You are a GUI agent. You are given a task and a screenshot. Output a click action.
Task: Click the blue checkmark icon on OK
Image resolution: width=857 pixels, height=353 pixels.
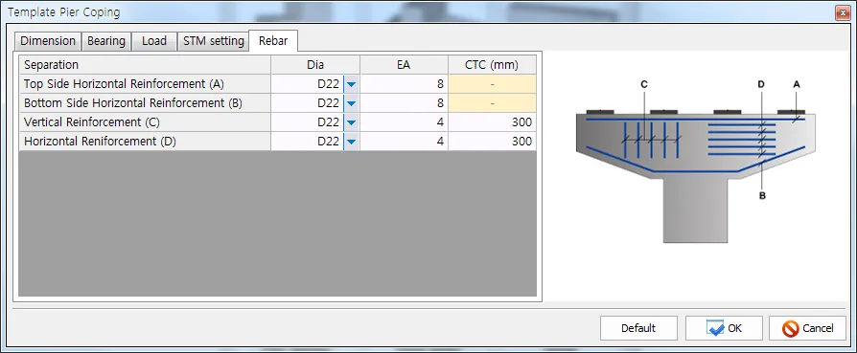click(x=715, y=328)
